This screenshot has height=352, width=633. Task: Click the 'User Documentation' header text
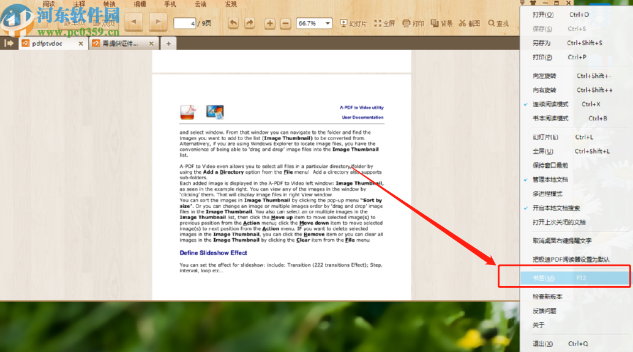tap(362, 118)
